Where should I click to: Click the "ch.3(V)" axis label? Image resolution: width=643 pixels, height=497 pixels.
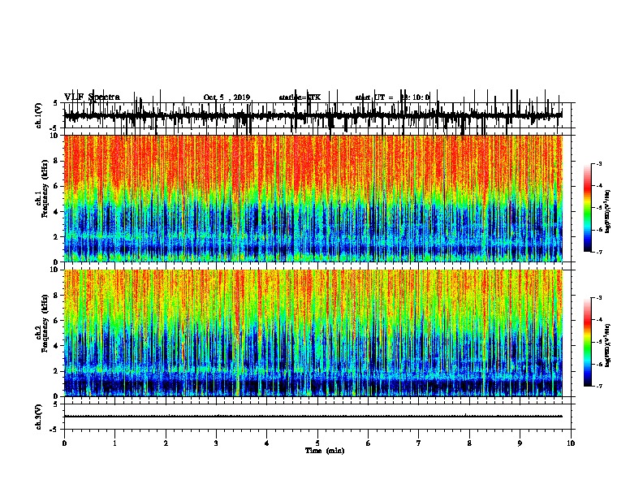pyautogui.click(x=39, y=417)
